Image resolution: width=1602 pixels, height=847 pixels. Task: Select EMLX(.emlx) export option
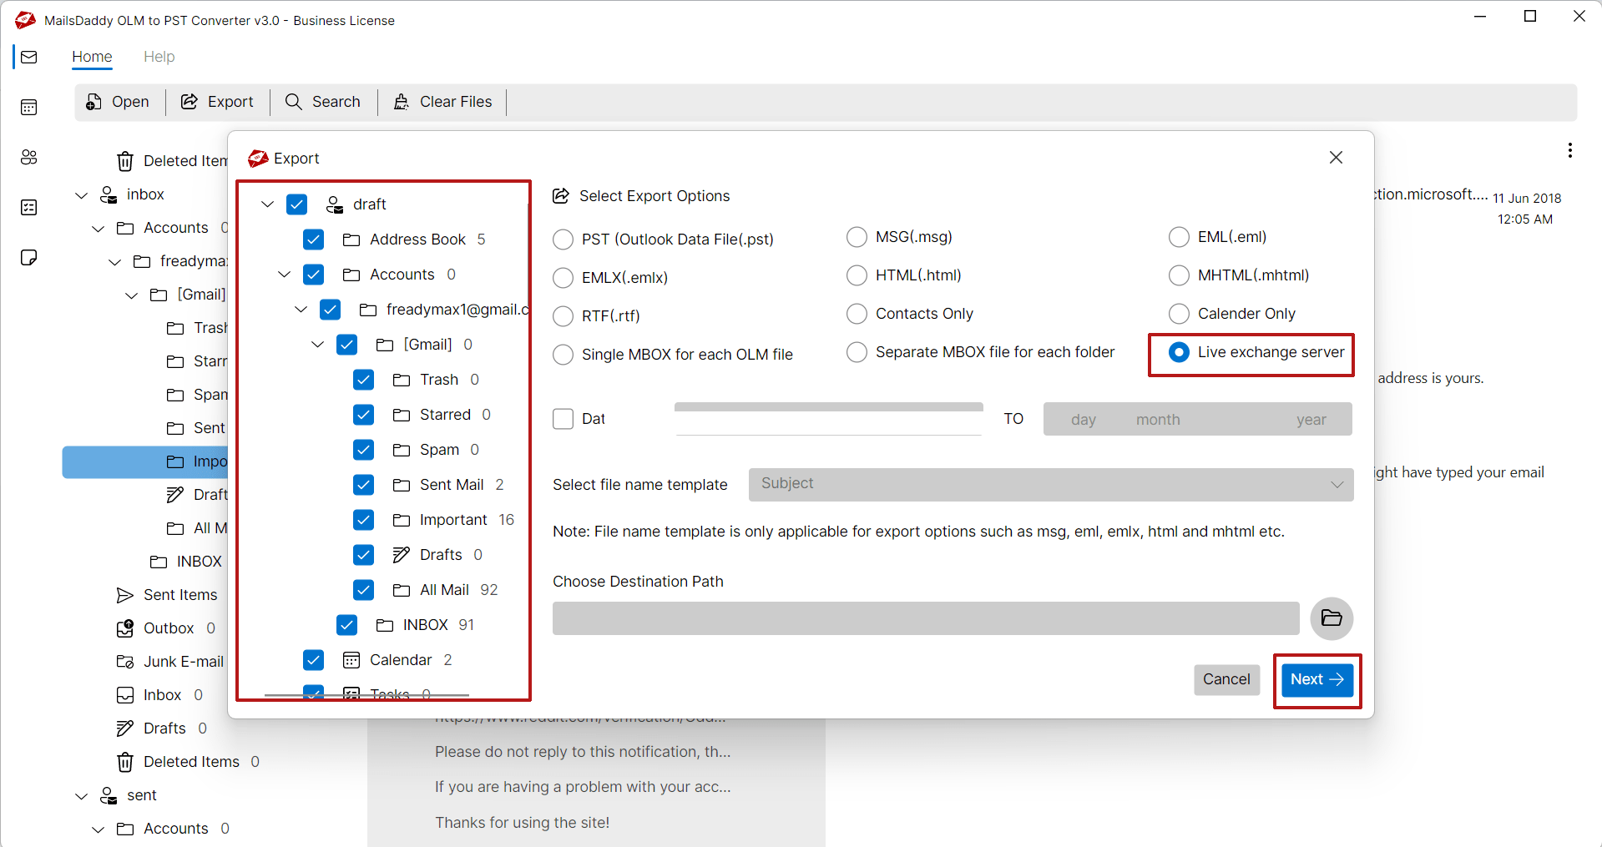point(563,278)
